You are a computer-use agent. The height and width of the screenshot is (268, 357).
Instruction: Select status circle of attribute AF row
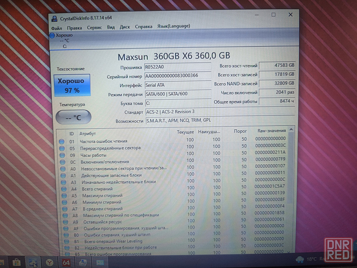tap(66, 228)
